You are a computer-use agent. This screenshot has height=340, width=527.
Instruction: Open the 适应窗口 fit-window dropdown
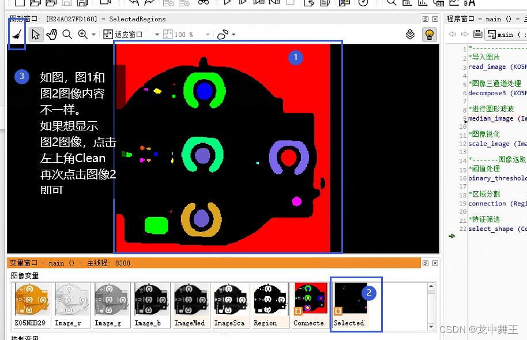click(157, 34)
